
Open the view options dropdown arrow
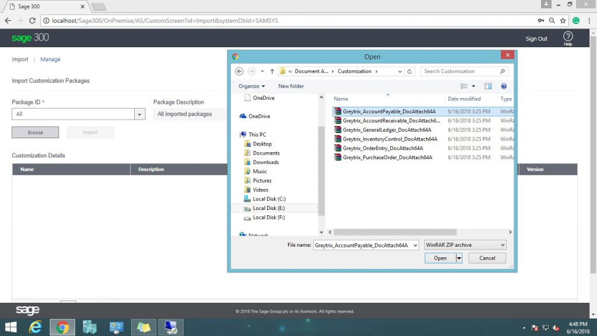coord(473,86)
